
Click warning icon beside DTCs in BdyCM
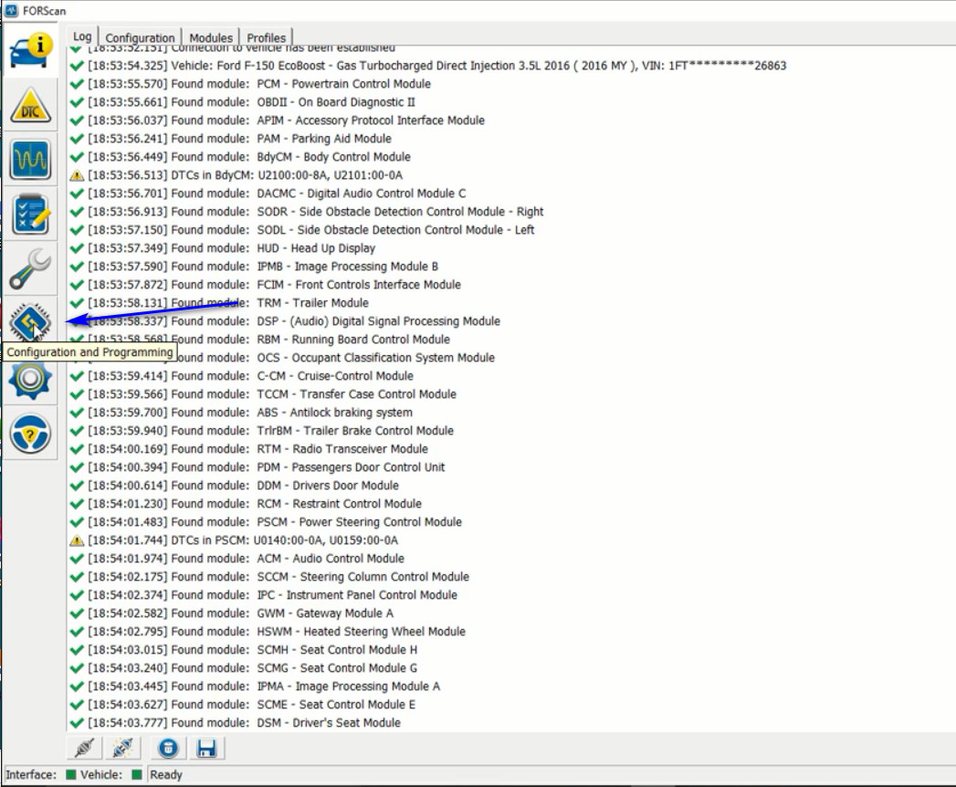77,175
